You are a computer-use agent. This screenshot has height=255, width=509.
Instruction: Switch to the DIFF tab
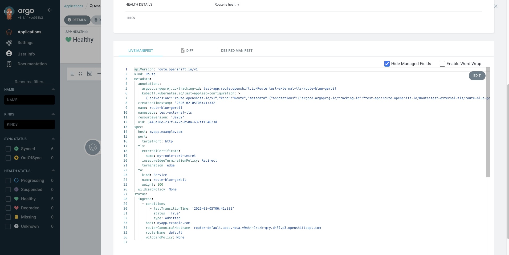pos(187,51)
